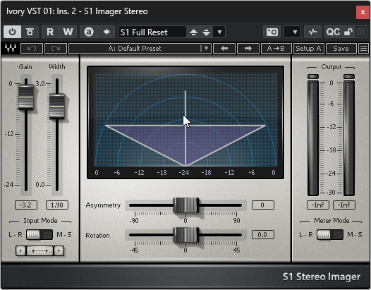Open the preset management dropdown arrow
The width and height of the screenshot is (371, 290).
pyautogui.click(x=219, y=32)
